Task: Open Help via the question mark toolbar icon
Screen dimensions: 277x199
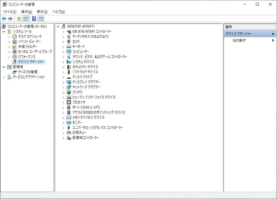Action: coord(34,19)
